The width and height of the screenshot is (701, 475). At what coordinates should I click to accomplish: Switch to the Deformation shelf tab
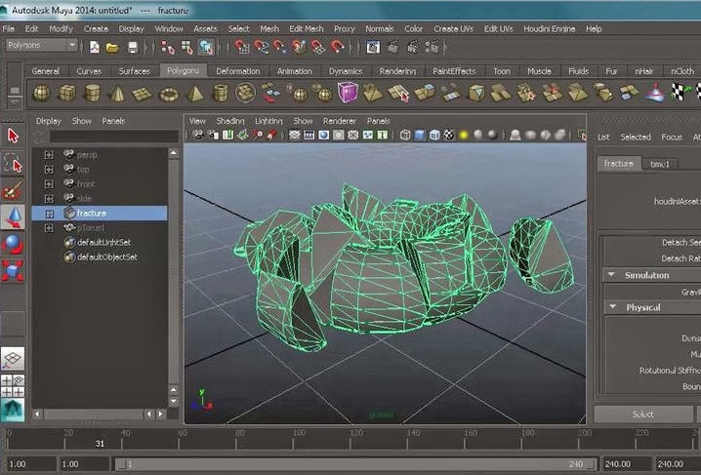(x=237, y=71)
